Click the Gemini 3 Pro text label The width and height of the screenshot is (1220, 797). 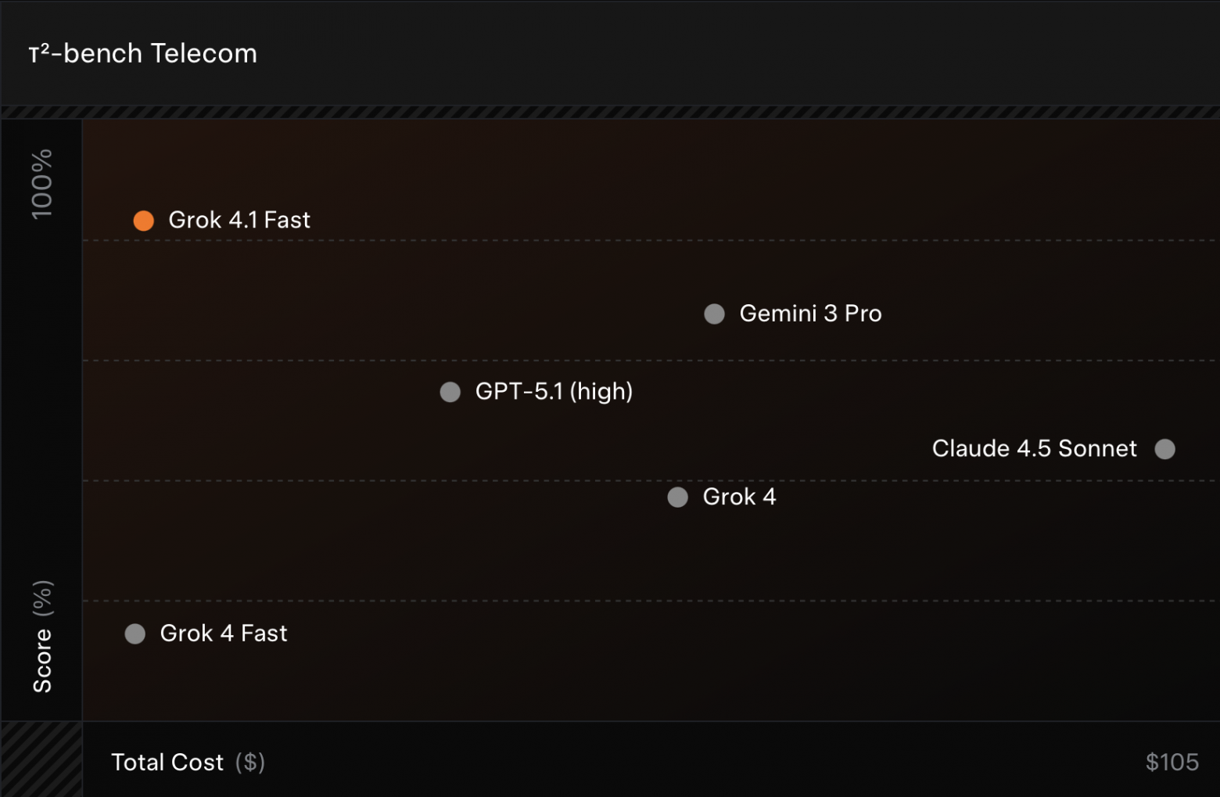pos(810,314)
